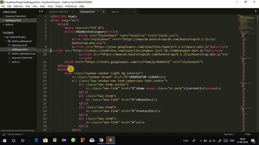Open Mail app from taskbar
Image resolution: width=259 pixels, height=145 pixels.
92,140
